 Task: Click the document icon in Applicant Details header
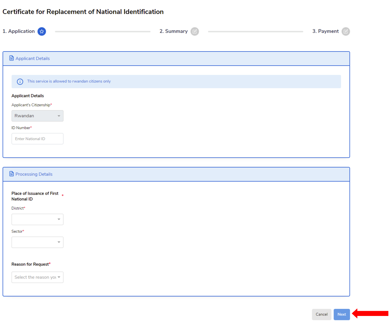click(11, 58)
